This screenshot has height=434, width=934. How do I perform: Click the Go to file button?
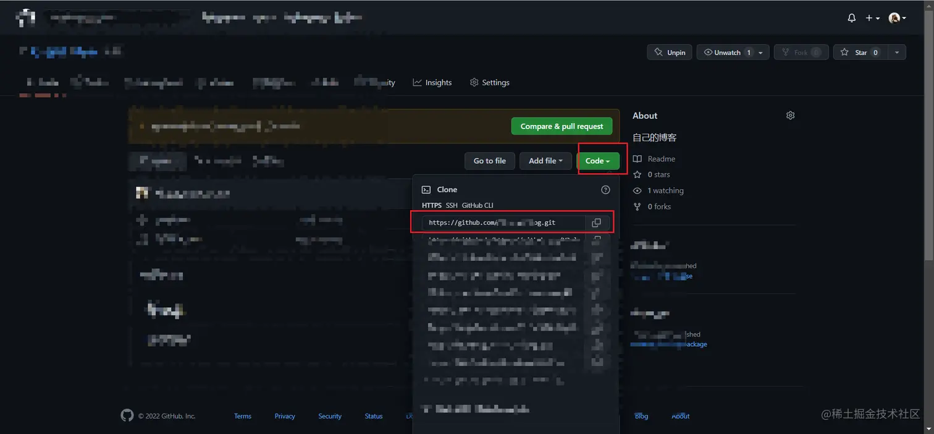tap(490, 161)
